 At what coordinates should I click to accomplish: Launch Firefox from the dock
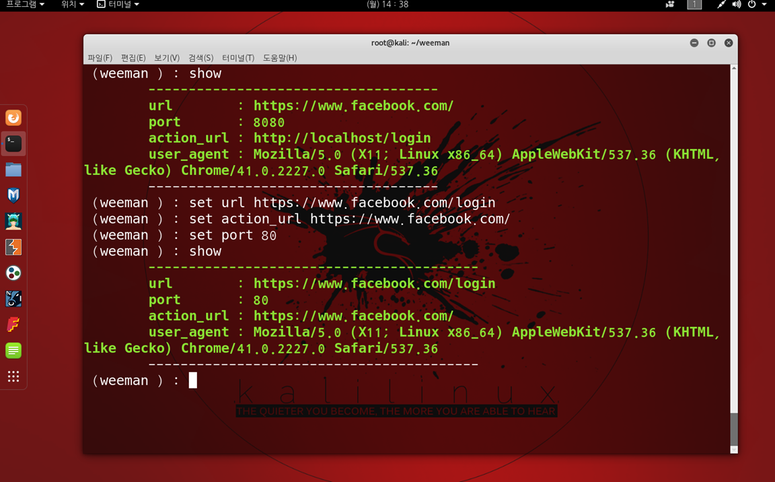click(13, 118)
